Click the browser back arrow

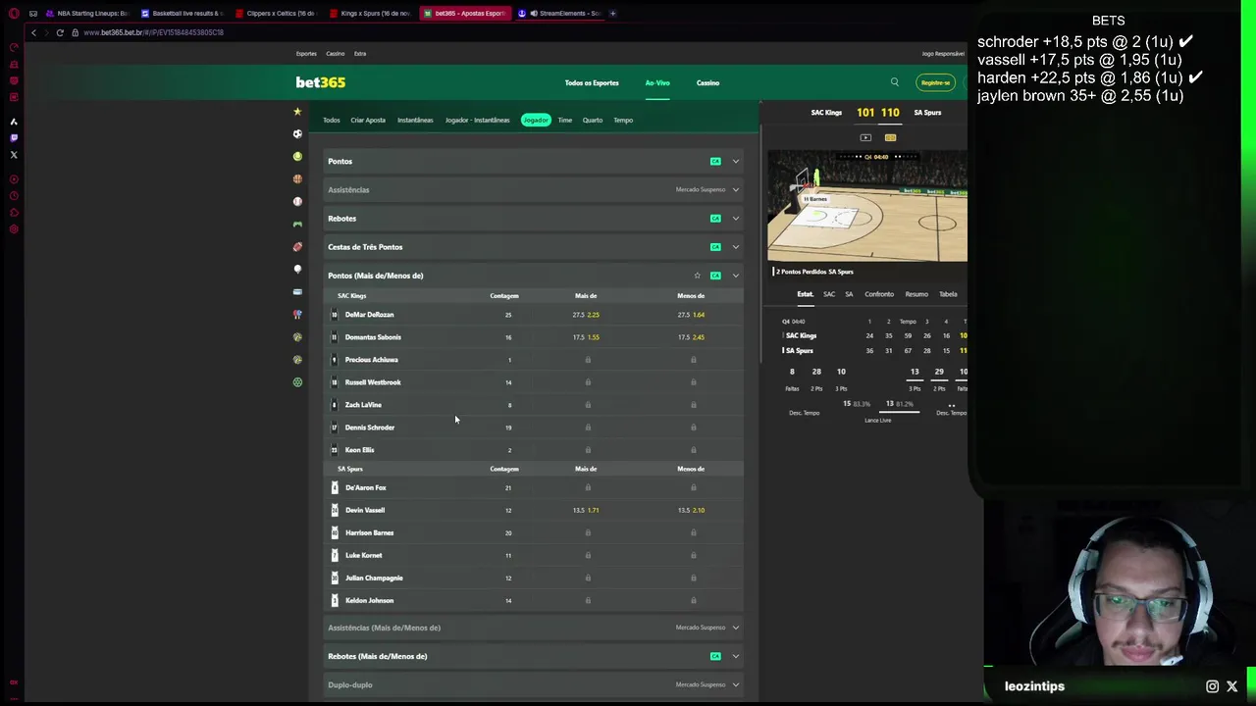coord(33,32)
